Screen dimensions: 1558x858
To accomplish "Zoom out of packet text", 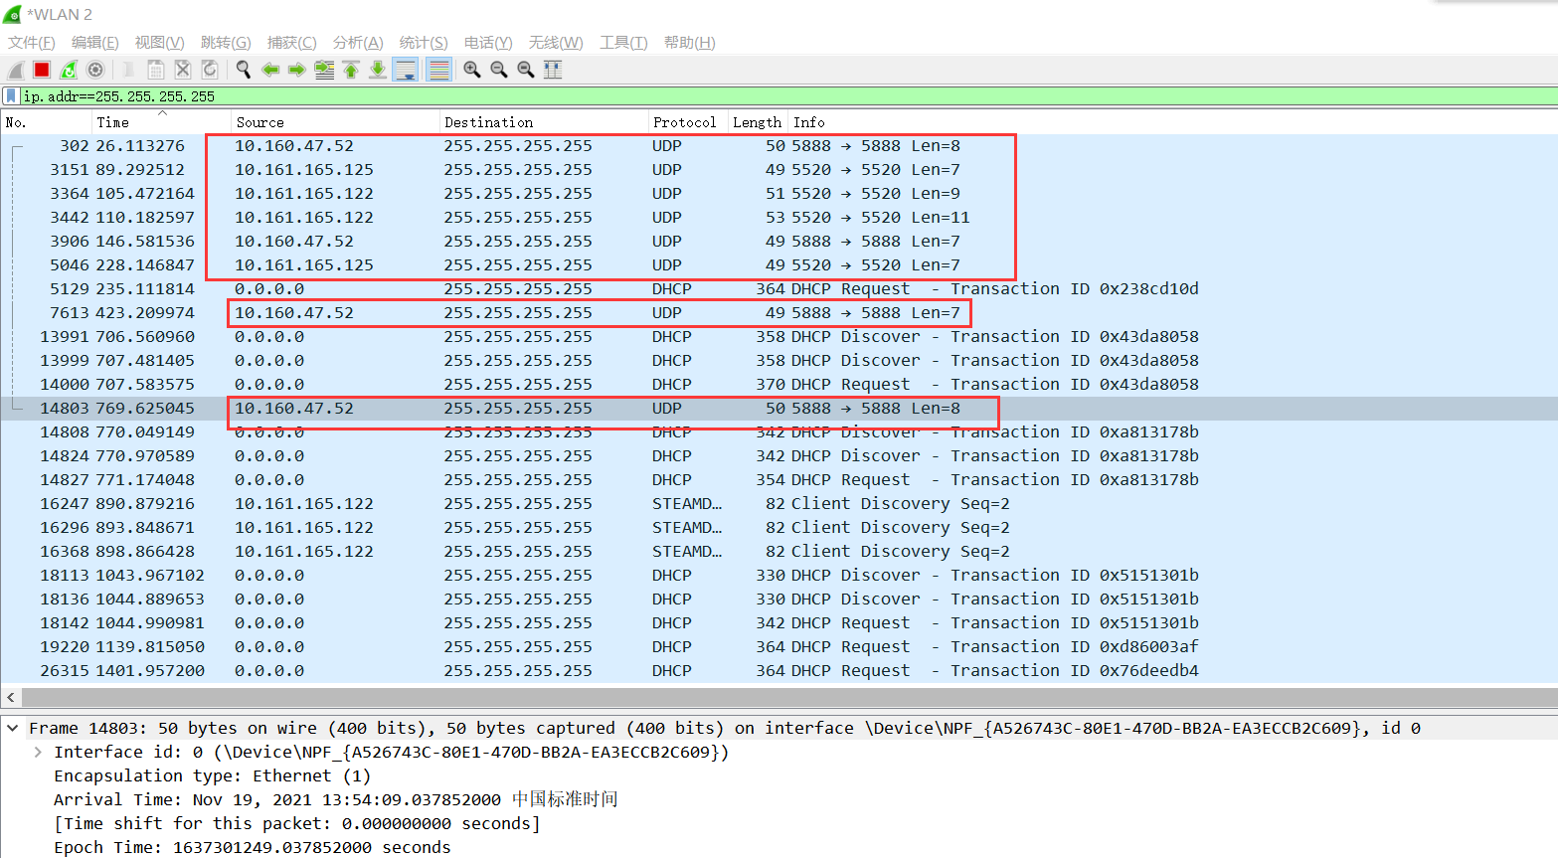I will point(499,70).
